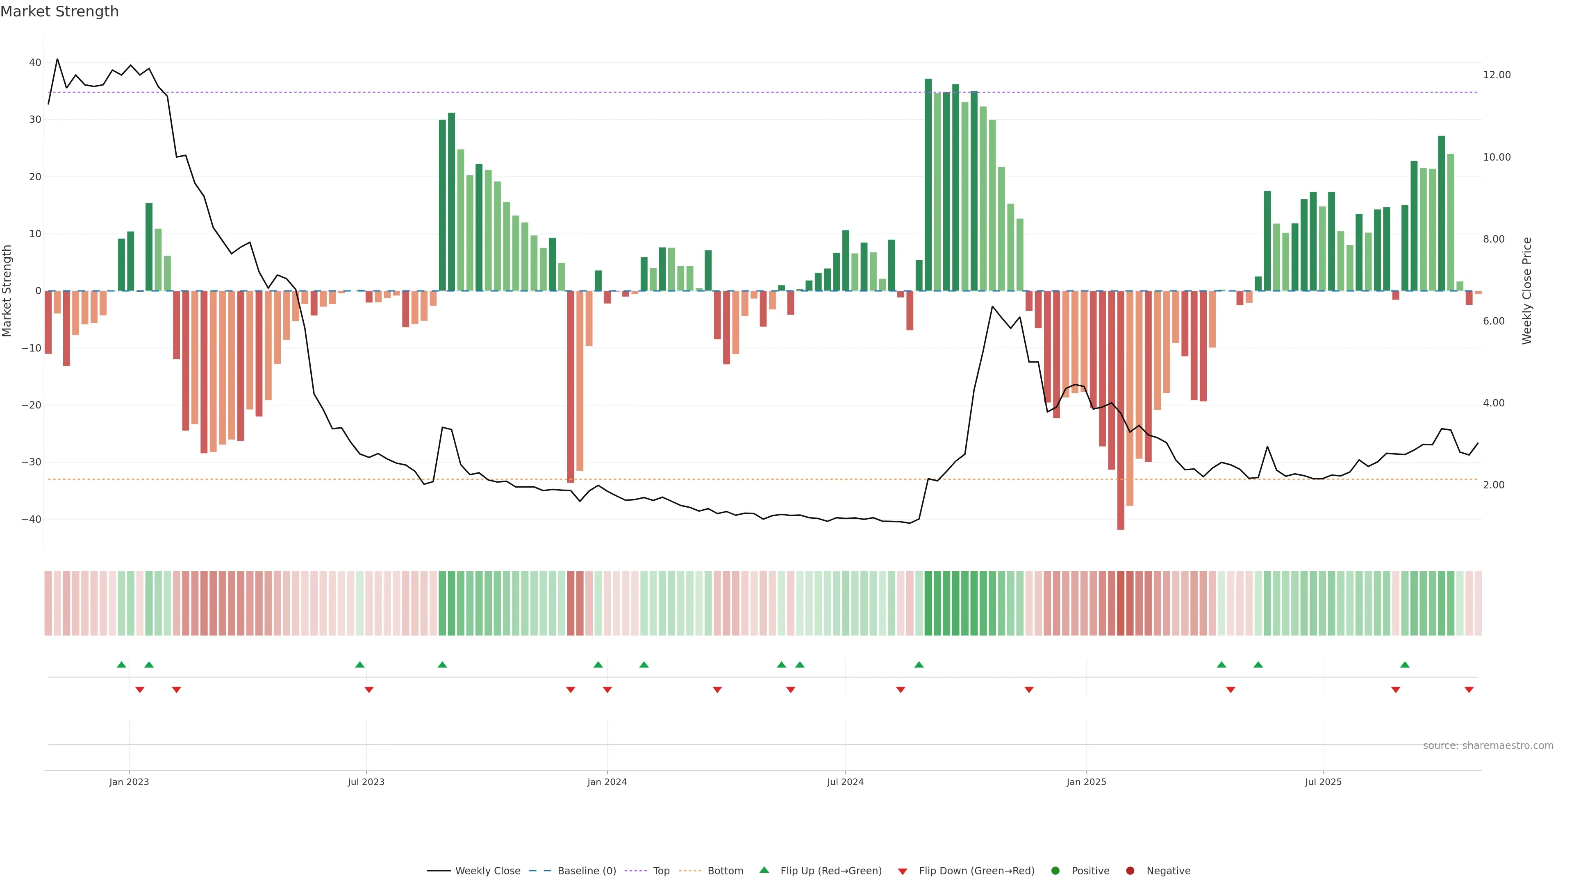Click the last red flip-down triangle marker

[x=1469, y=690]
